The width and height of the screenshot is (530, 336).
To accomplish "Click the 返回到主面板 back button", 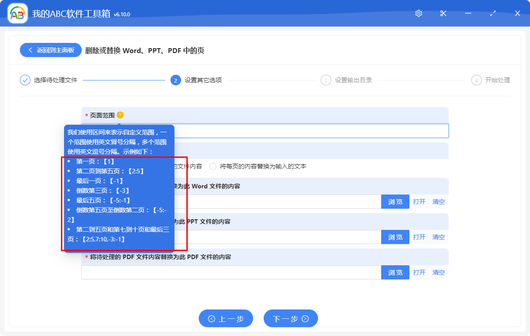I will (x=50, y=50).
